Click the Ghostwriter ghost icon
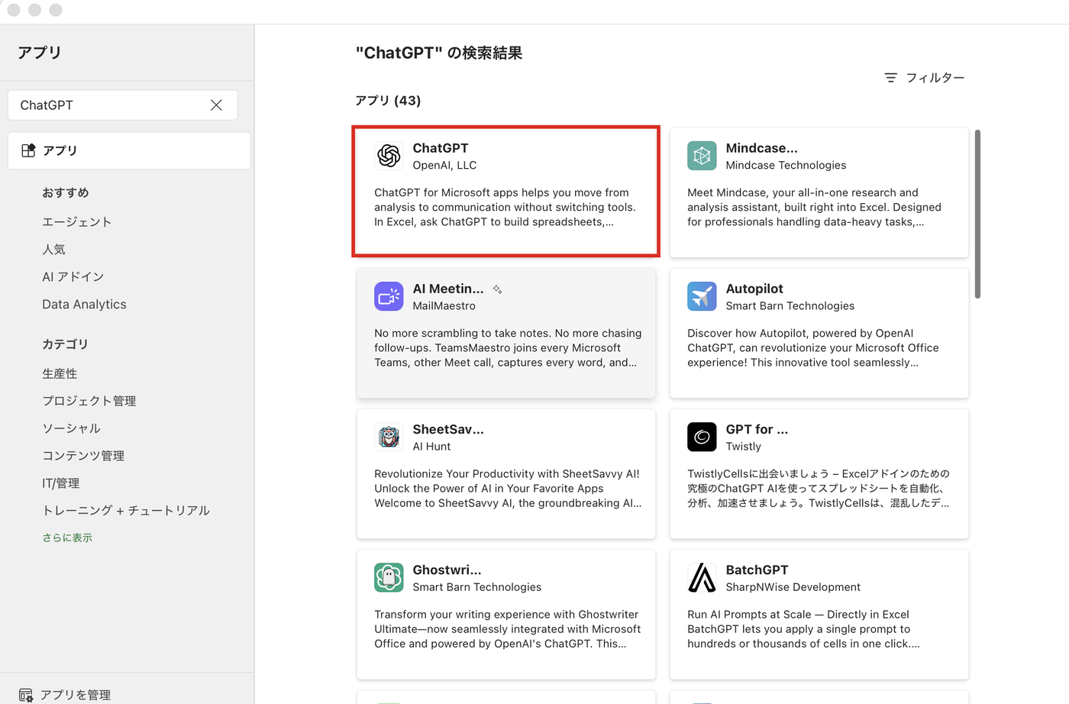The height and width of the screenshot is (704, 1069). 389,577
